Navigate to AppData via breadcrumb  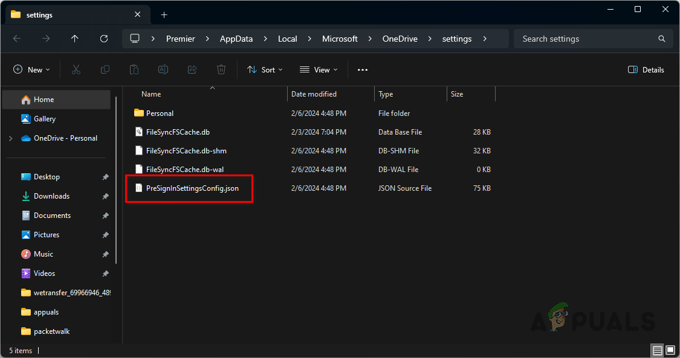click(x=236, y=38)
